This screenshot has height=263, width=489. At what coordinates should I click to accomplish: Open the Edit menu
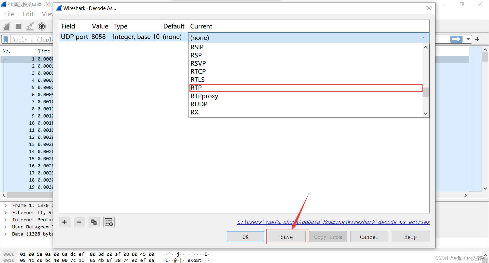tap(28, 14)
